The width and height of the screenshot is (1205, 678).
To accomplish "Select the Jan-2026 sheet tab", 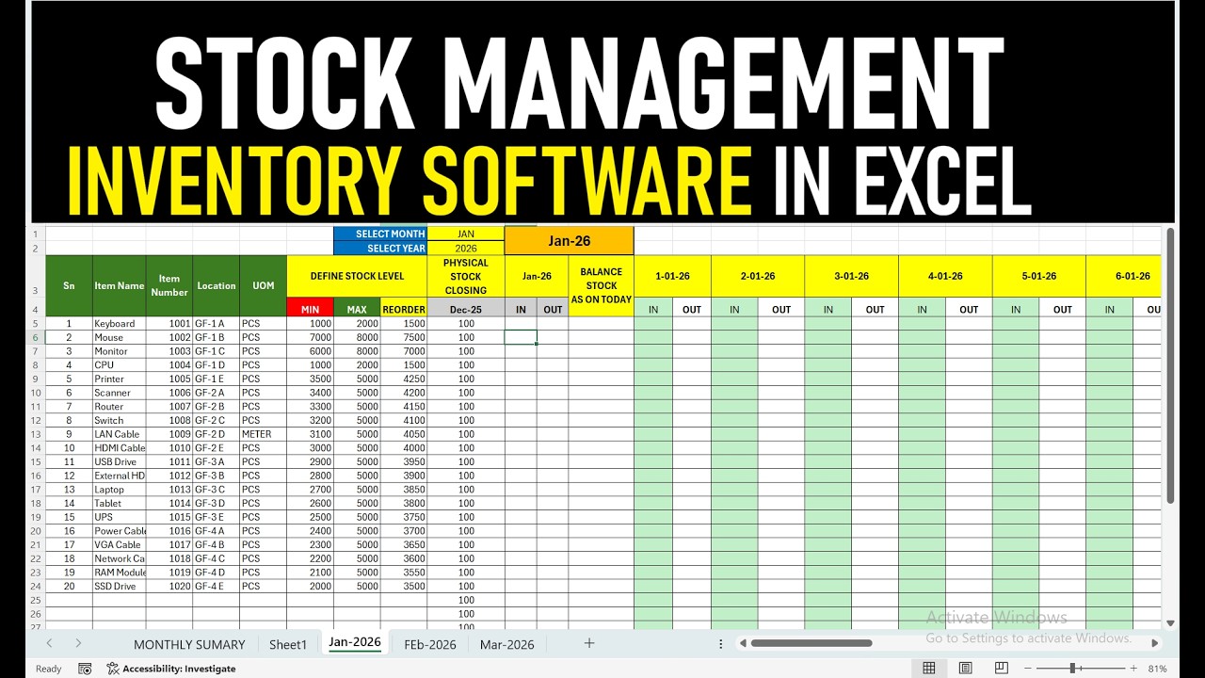I will point(355,642).
